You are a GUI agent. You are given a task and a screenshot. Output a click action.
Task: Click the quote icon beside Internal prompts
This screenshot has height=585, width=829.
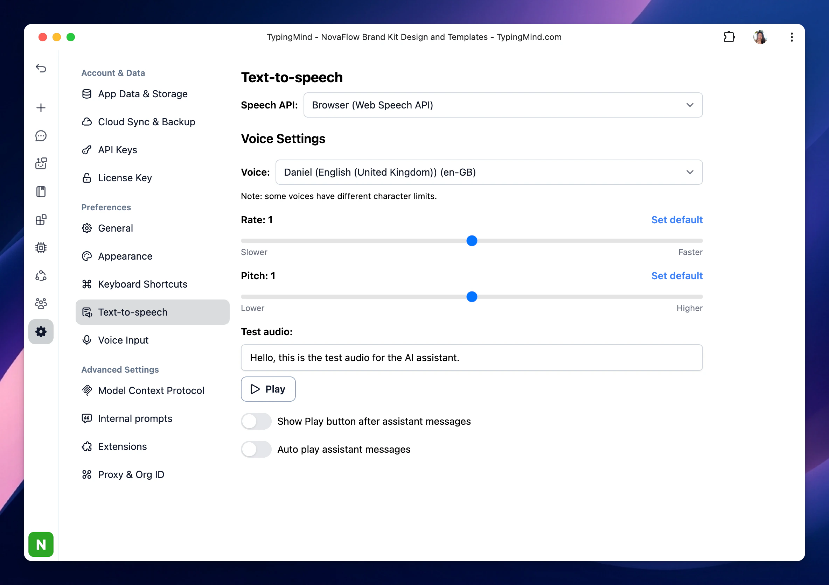87,418
